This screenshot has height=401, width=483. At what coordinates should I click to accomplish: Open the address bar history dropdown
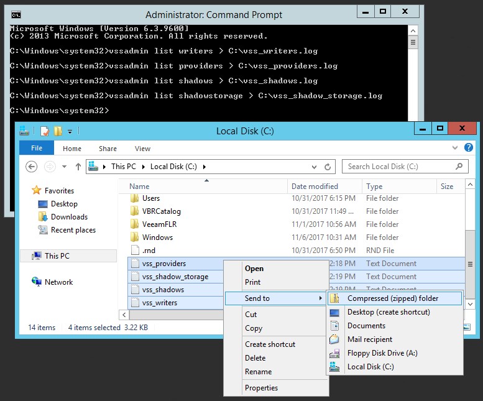coord(314,167)
